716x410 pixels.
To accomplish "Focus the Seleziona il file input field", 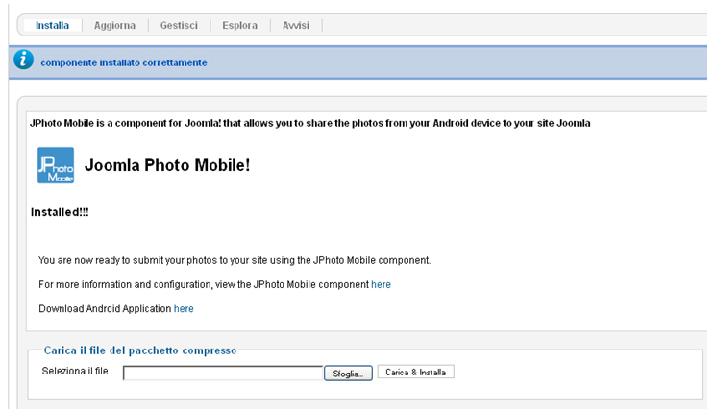I will tap(223, 374).
